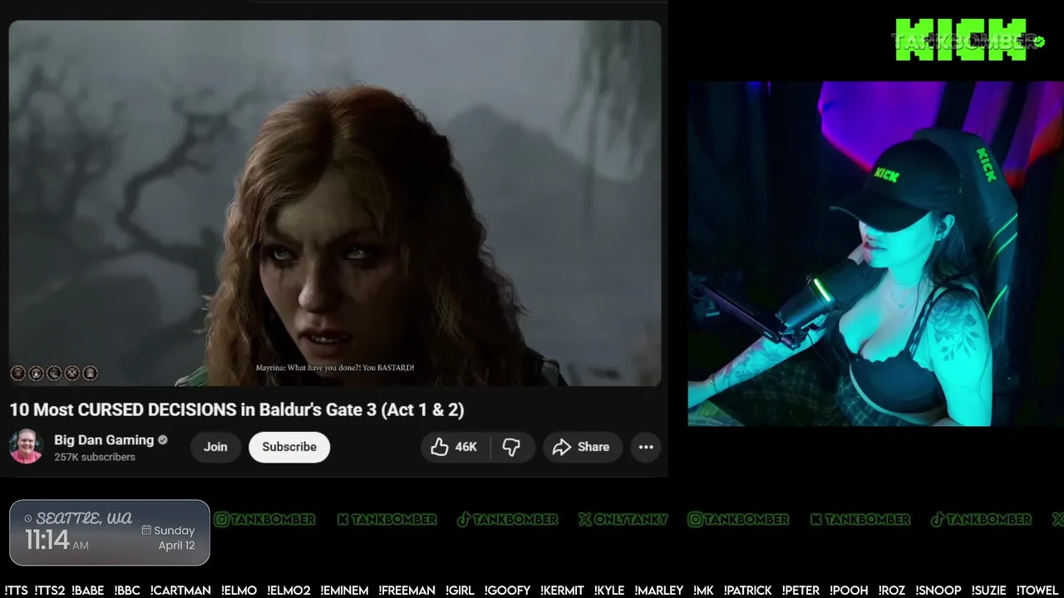Click the TikTok logo just before X ONLYTANKY
This screenshot has width=1064, height=598.
(x=464, y=519)
